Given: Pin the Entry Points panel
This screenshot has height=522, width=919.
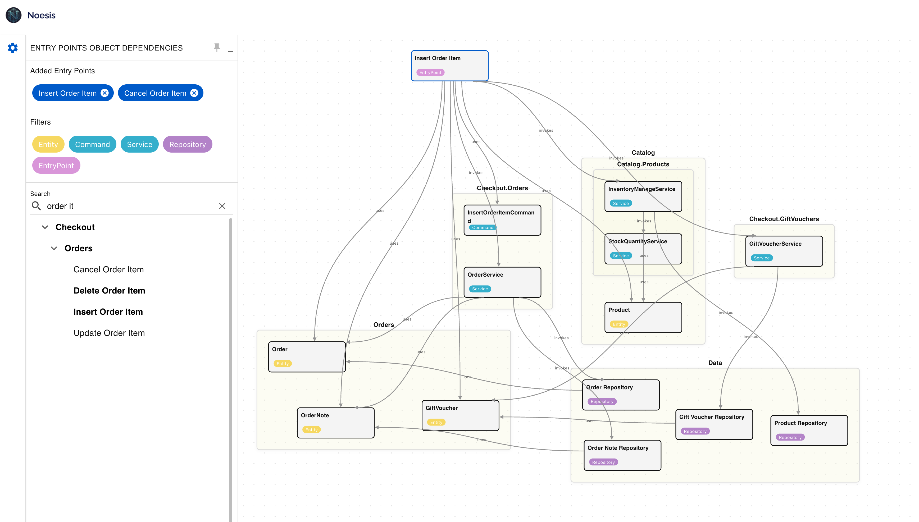Looking at the screenshot, I should [217, 48].
